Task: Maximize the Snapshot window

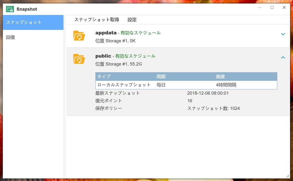Action: [x=272, y=8]
